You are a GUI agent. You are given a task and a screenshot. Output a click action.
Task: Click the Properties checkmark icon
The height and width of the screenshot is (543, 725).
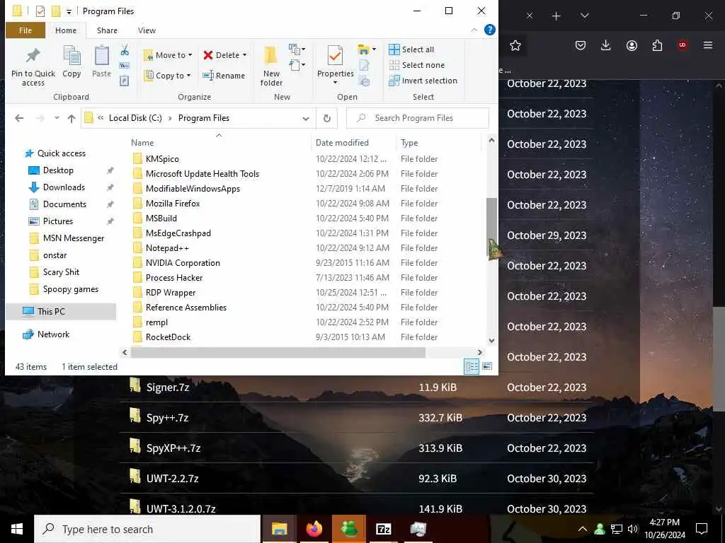335,56
